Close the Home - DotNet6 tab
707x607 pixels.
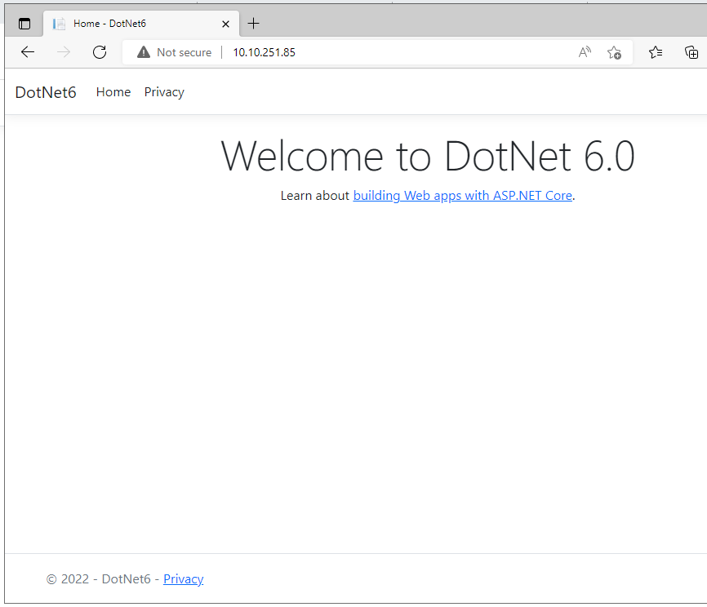[x=225, y=24]
